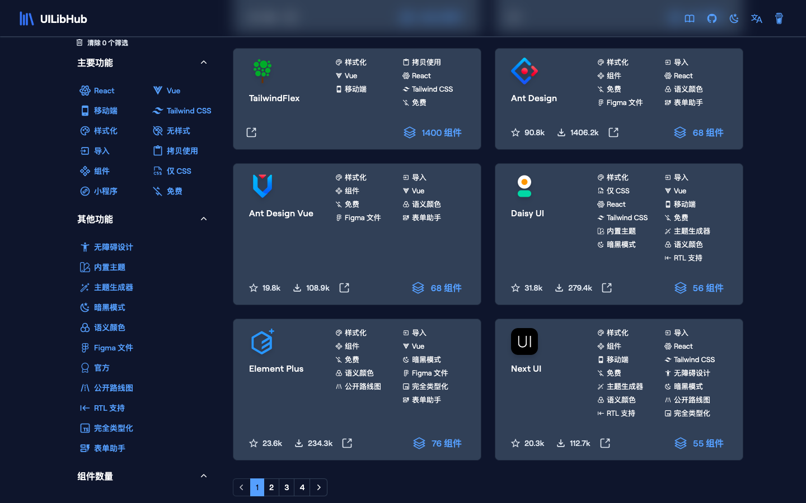Open the 1400 组件 link on TailwindFlex
Viewport: 806px width, 503px height.
point(432,132)
